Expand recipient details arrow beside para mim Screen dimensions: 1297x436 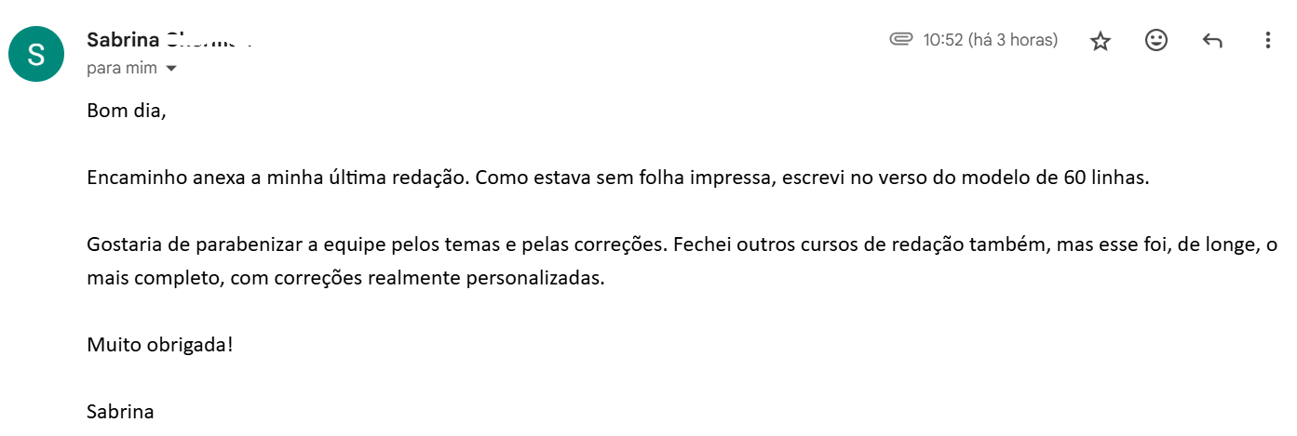[170, 69]
